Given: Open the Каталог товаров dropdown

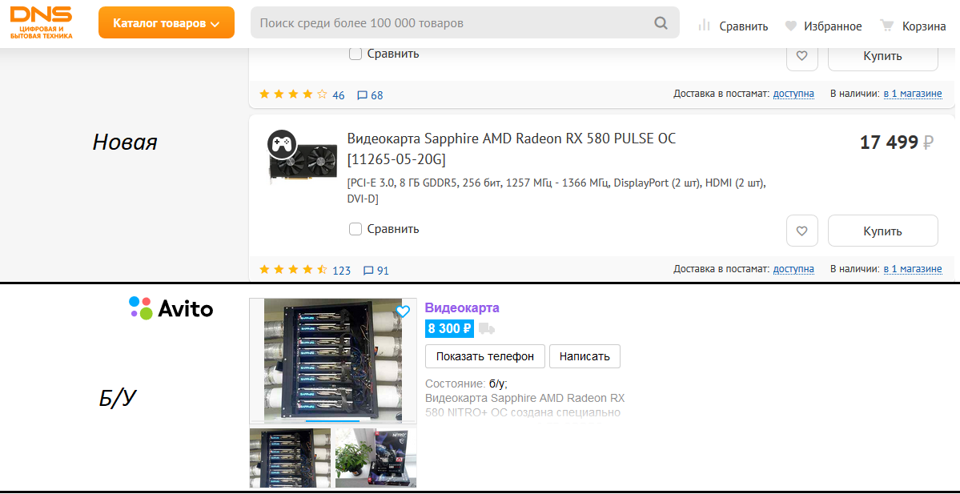Looking at the screenshot, I should click(x=167, y=22).
